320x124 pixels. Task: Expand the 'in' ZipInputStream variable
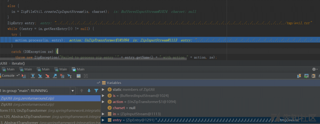point(103,114)
